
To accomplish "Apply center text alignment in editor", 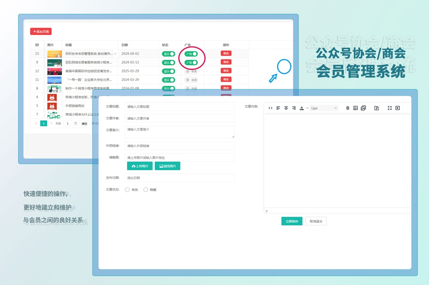I will point(286,108).
